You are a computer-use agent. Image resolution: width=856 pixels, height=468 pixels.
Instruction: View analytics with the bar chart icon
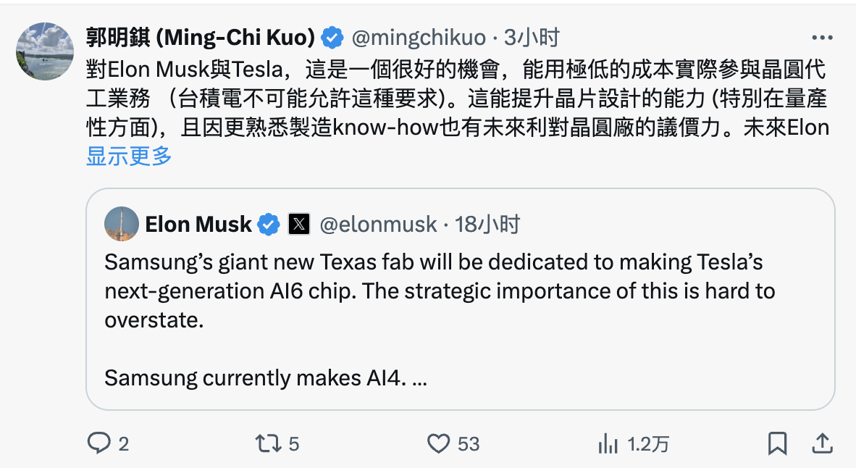click(608, 443)
